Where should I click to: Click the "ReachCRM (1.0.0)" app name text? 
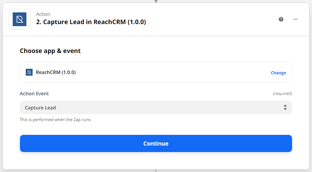tap(56, 72)
